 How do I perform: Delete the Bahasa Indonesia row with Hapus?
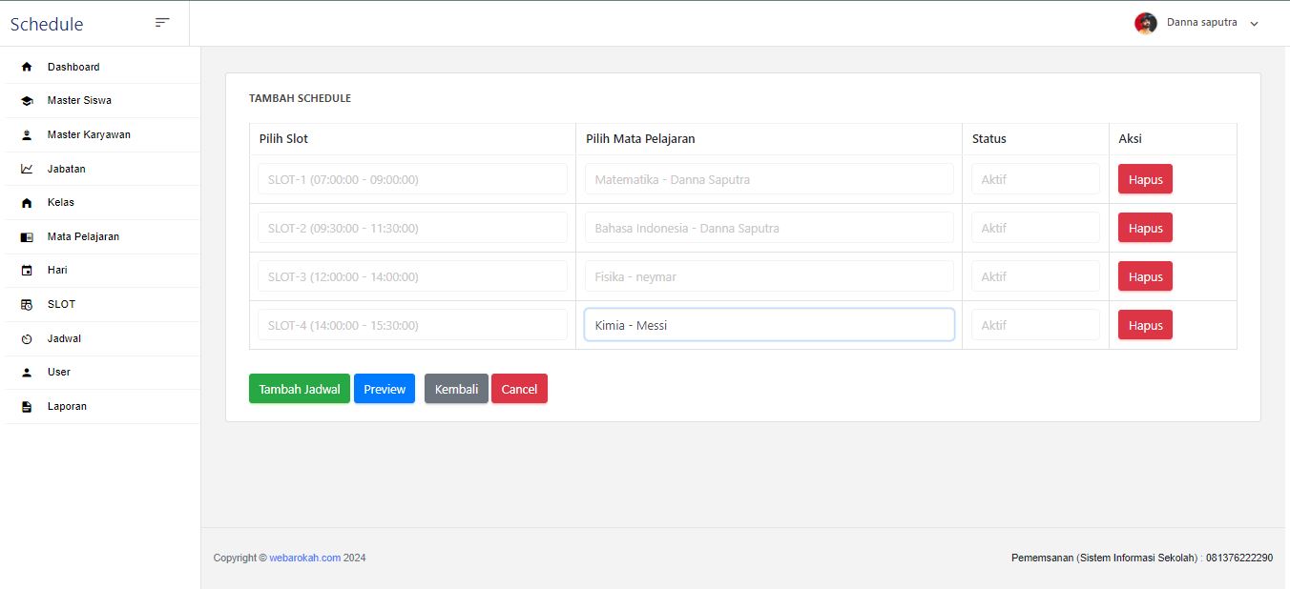1145,228
